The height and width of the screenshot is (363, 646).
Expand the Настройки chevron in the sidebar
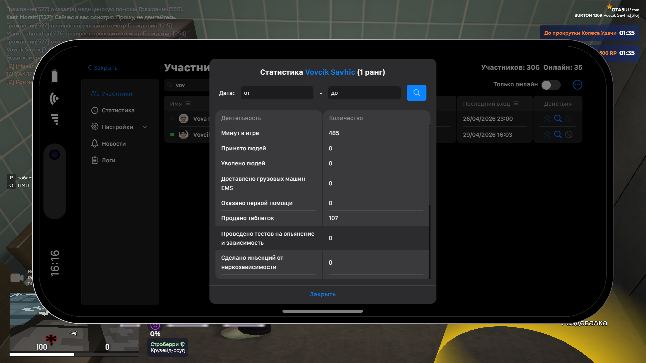[145, 127]
